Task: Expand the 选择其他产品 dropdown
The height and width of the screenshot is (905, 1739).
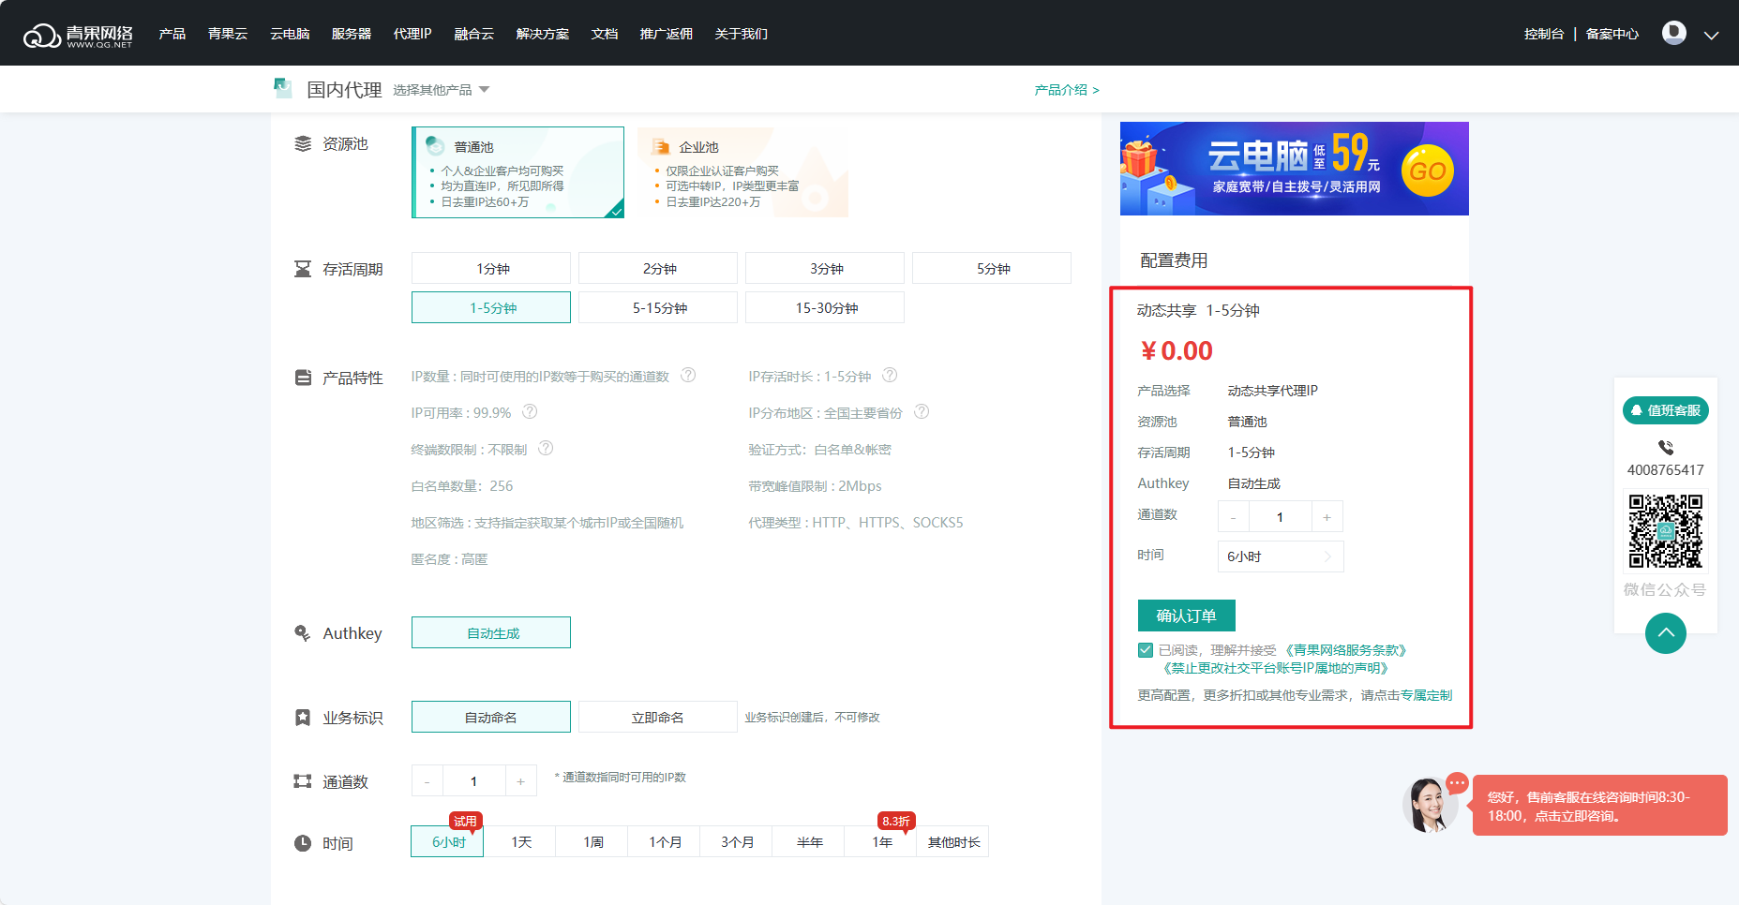Action: 441,90
